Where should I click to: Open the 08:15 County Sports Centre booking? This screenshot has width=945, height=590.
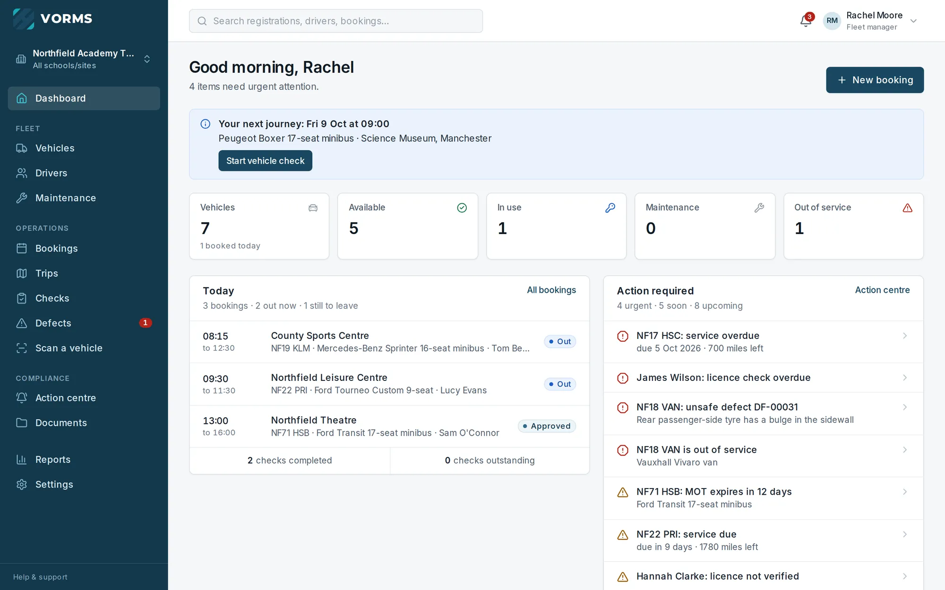pos(389,342)
